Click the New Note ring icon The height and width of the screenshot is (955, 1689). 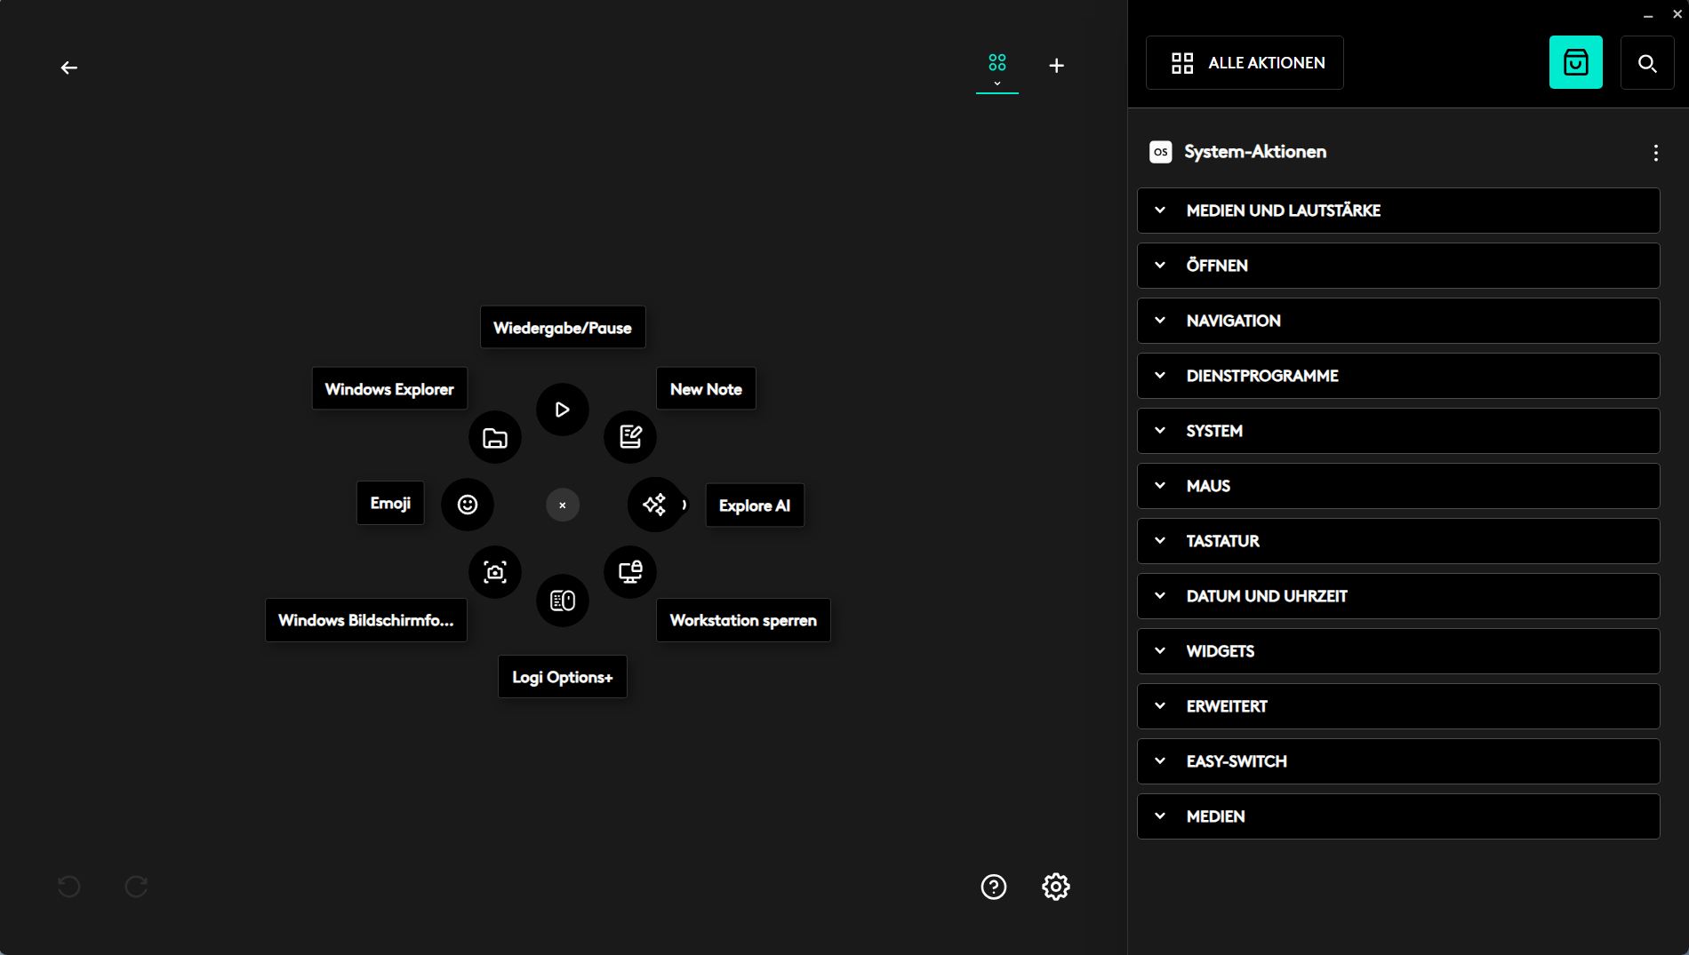630,437
